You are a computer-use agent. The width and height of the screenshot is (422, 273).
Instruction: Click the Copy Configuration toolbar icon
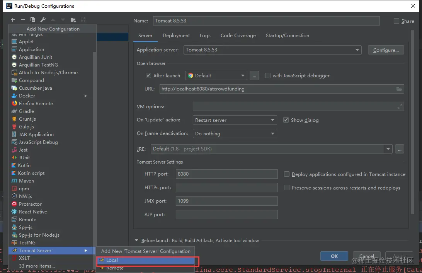click(33, 20)
